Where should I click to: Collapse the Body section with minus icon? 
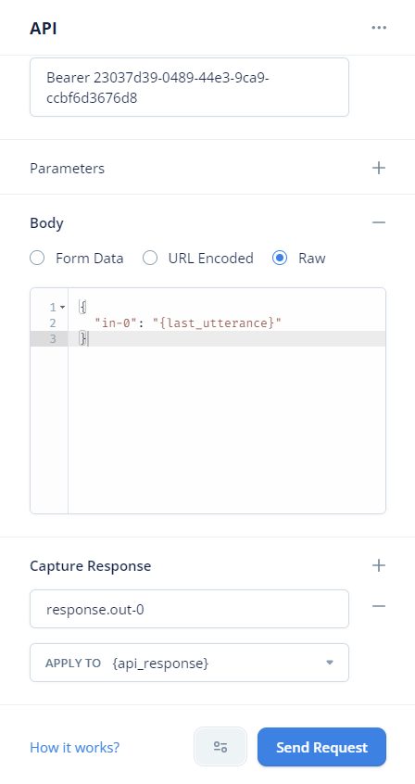point(379,222)
